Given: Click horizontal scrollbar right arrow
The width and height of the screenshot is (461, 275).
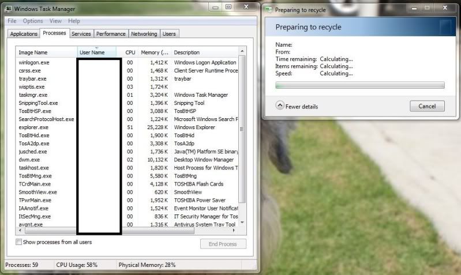Looking at the screenshot, I should (234, 231).
